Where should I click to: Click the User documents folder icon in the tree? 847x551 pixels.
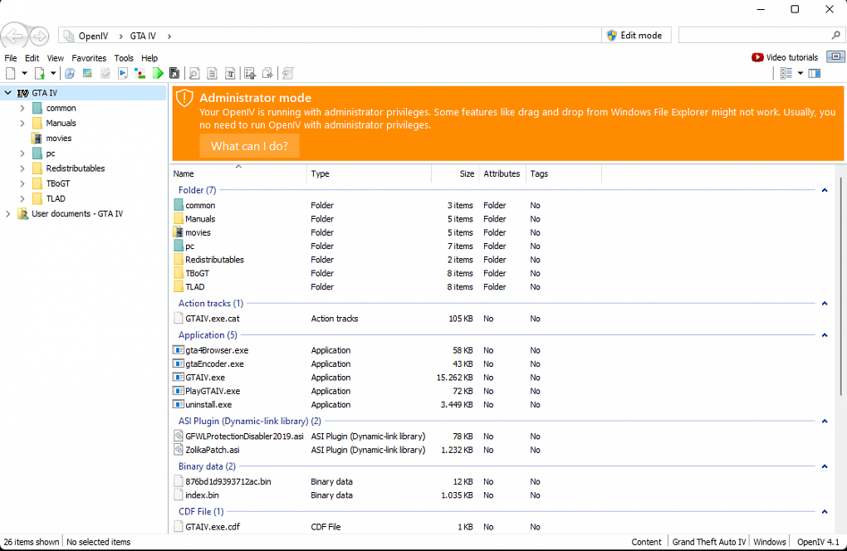click(x=22, y=214)
